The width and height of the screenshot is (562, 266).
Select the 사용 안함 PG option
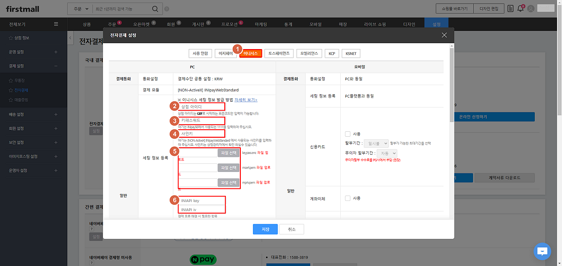200,53
